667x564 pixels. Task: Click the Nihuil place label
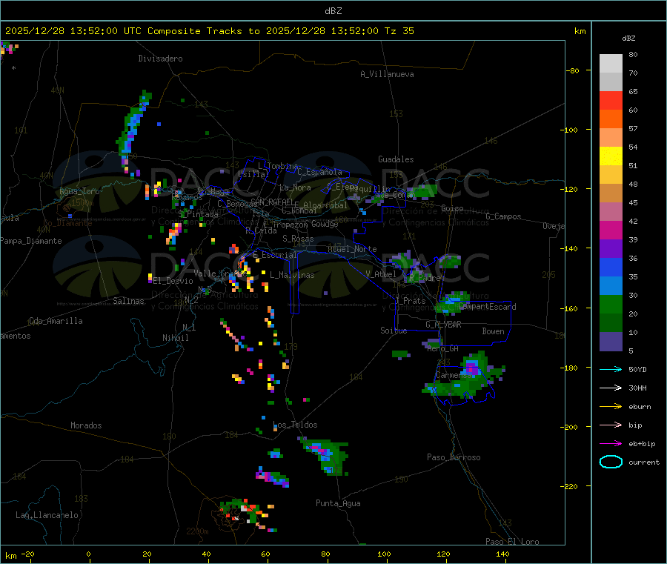175,338
